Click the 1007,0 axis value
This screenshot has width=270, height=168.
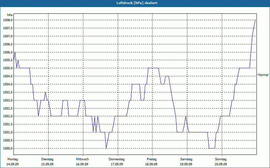click(x=8, y=36)
